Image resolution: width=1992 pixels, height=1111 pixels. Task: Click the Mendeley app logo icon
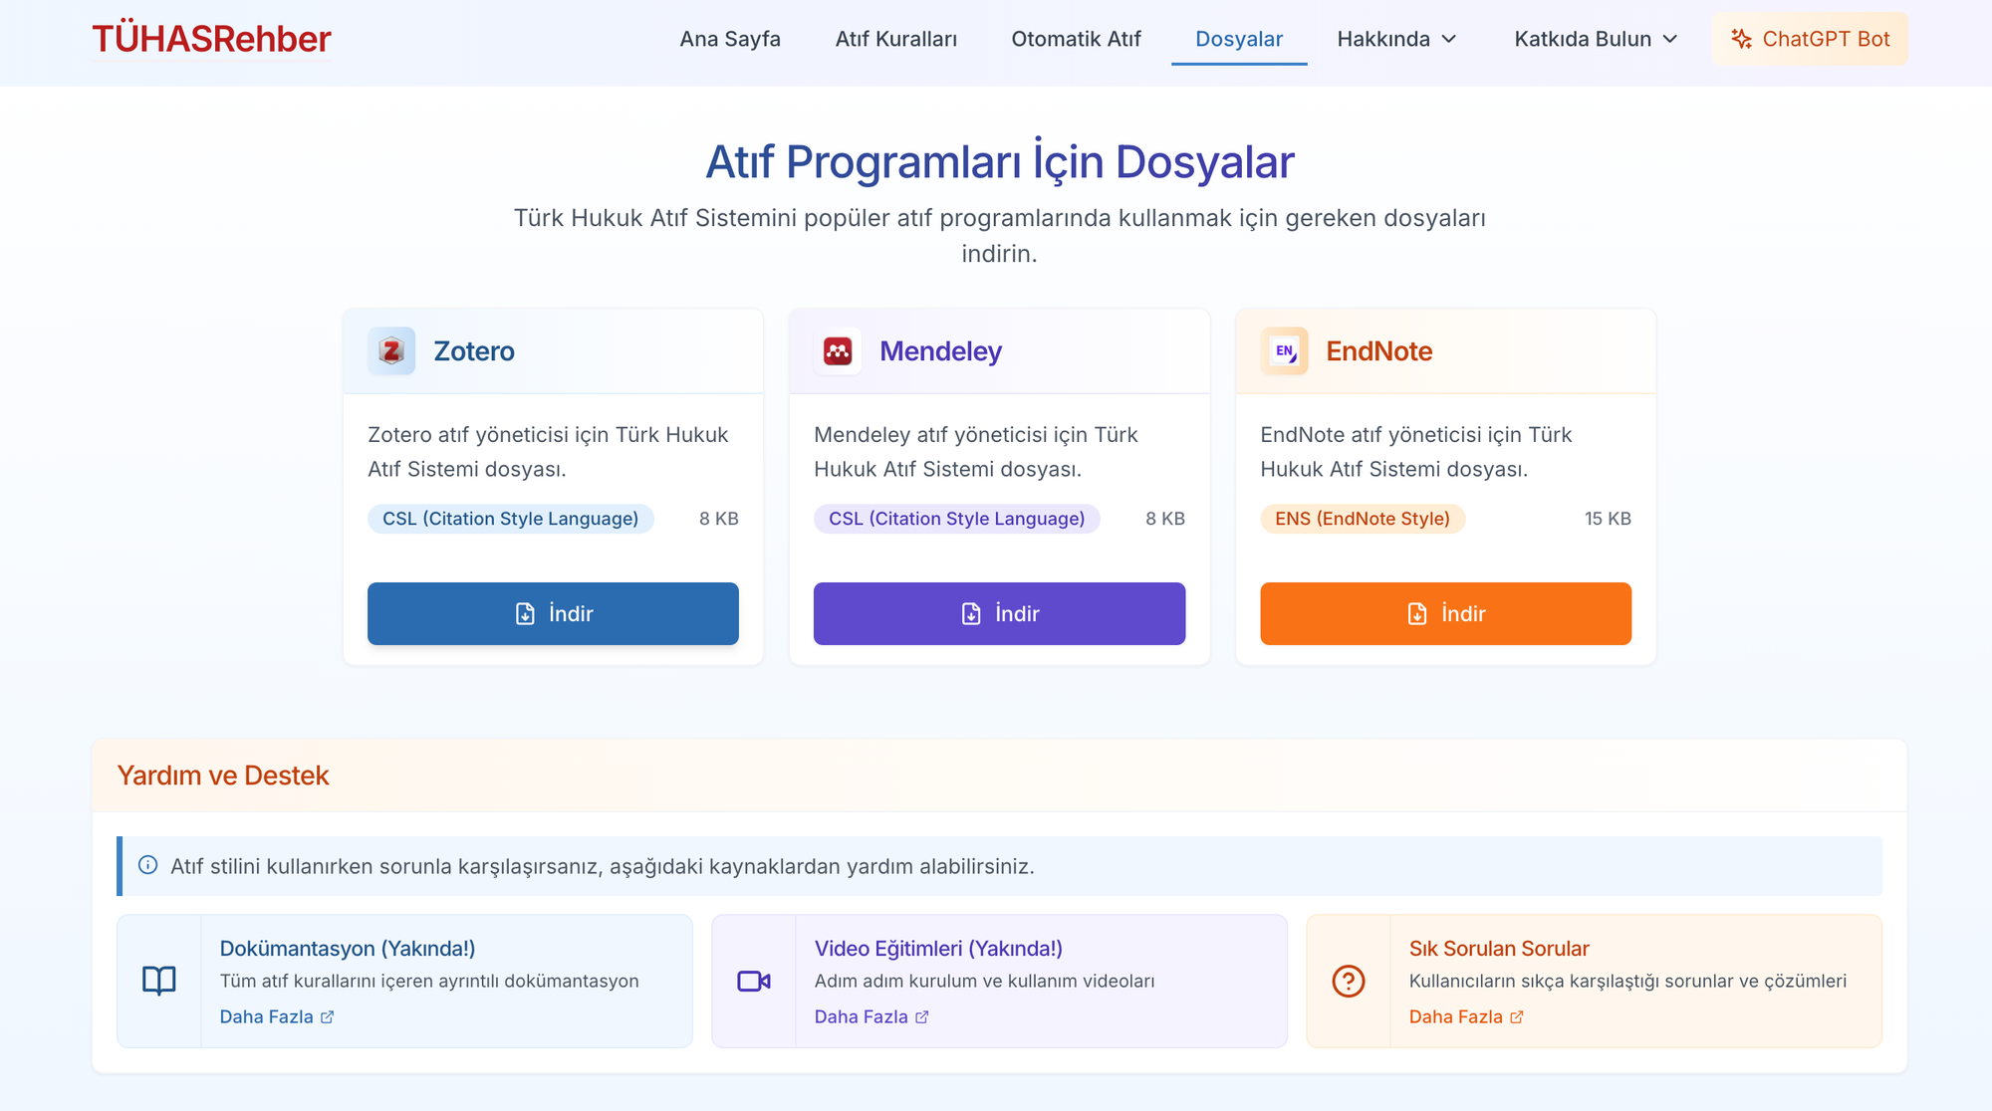pos(838,350)
